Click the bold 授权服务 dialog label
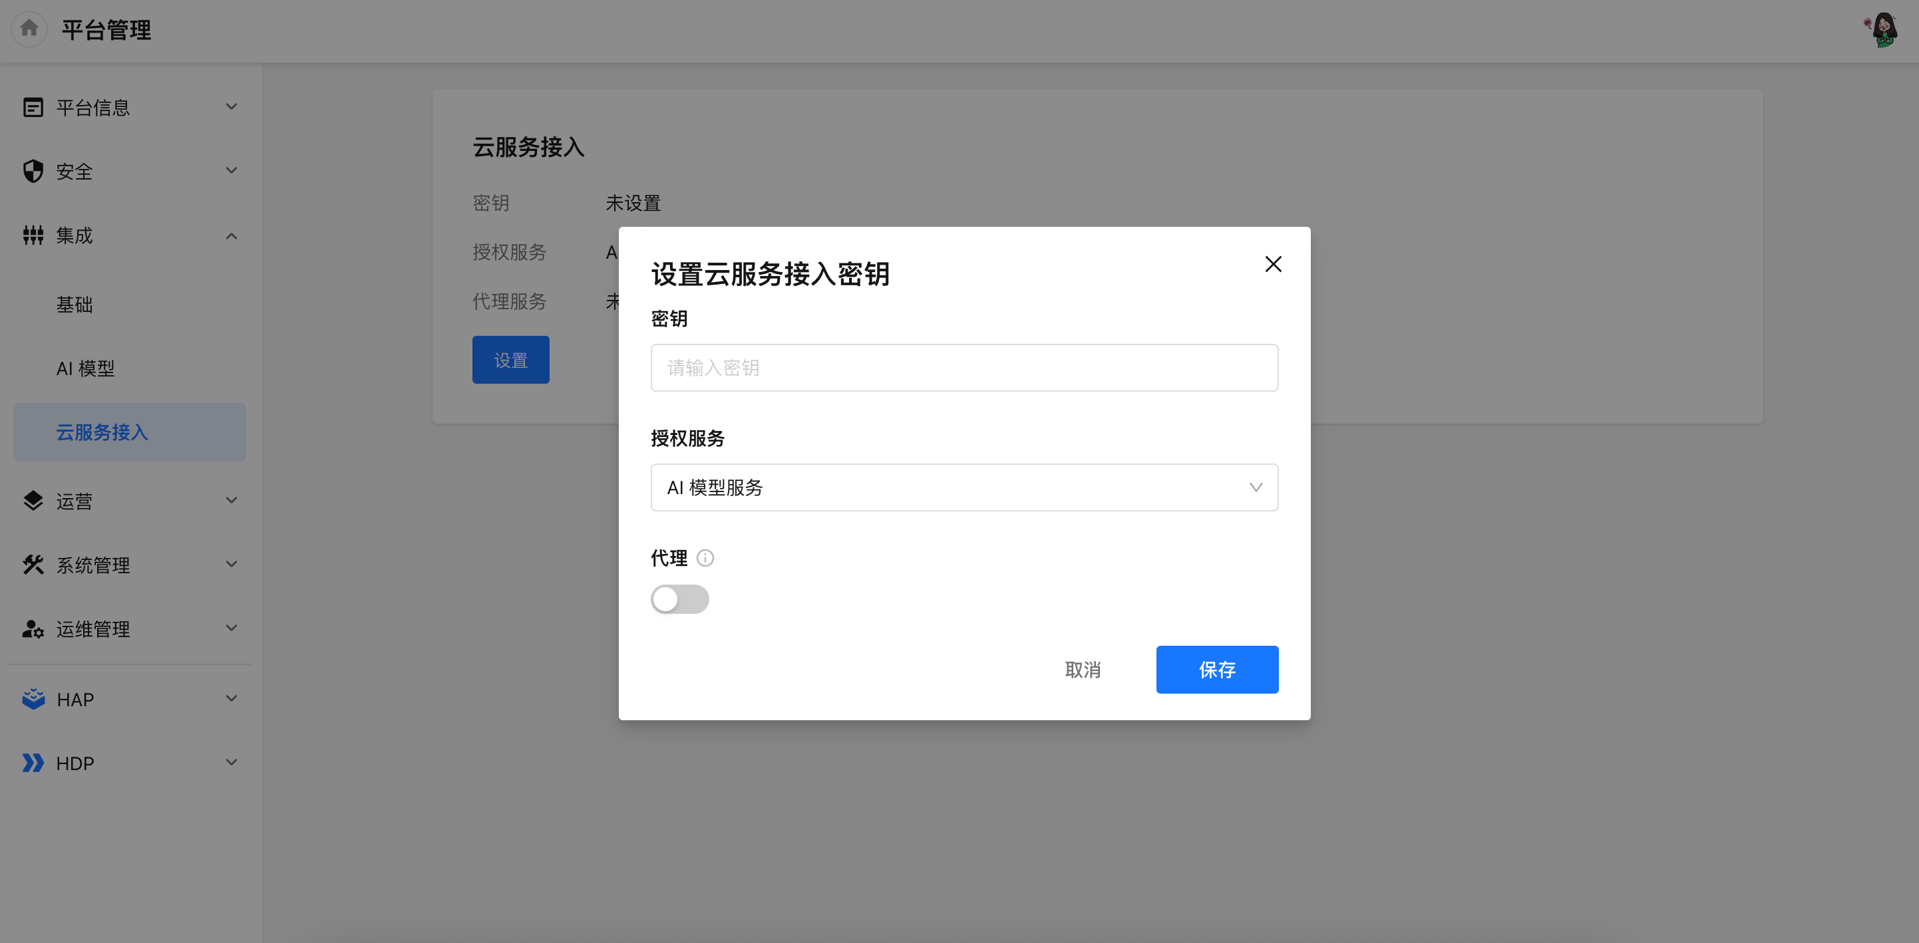 [687, 438]
